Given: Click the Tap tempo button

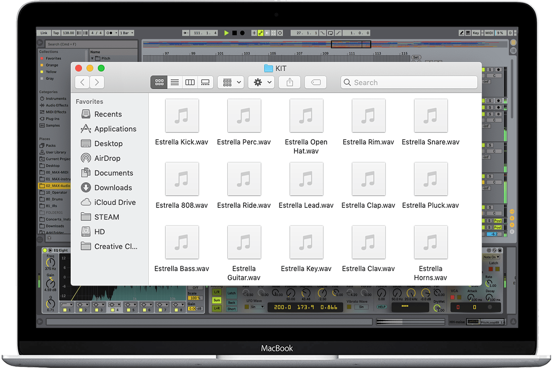Looking at the screenshot, I should [x=56, y=33].
